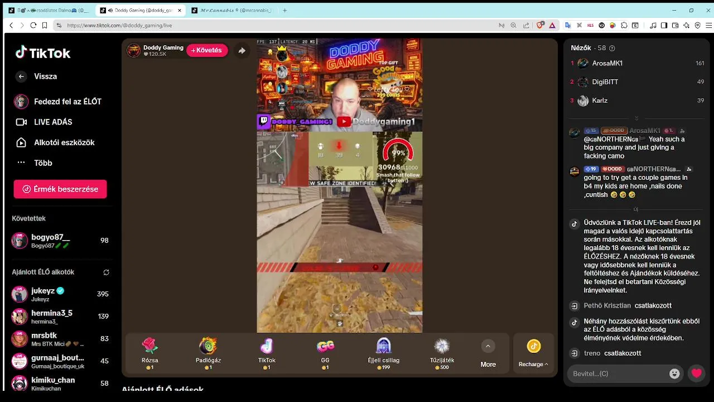Image resolution: width=714 pixels, height=402 pixels.
Task: Send the Padlógáz gift
Action: tap(208, 354)
